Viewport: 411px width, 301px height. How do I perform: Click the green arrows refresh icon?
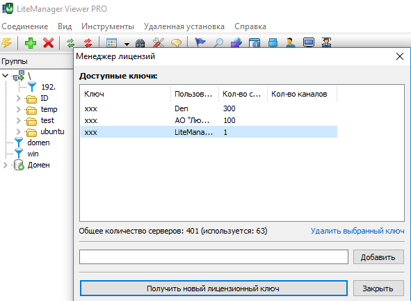(x=70, y=43)
